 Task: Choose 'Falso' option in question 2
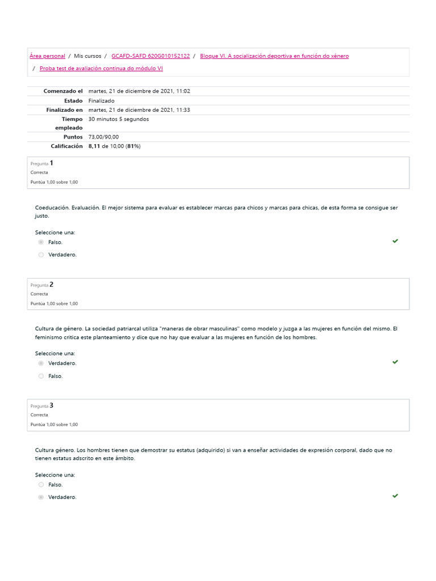click(41, 376)
